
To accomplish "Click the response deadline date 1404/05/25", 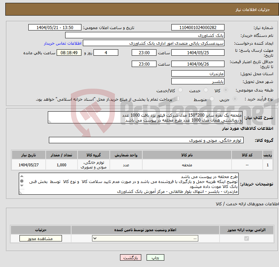I will click(198, 52).
